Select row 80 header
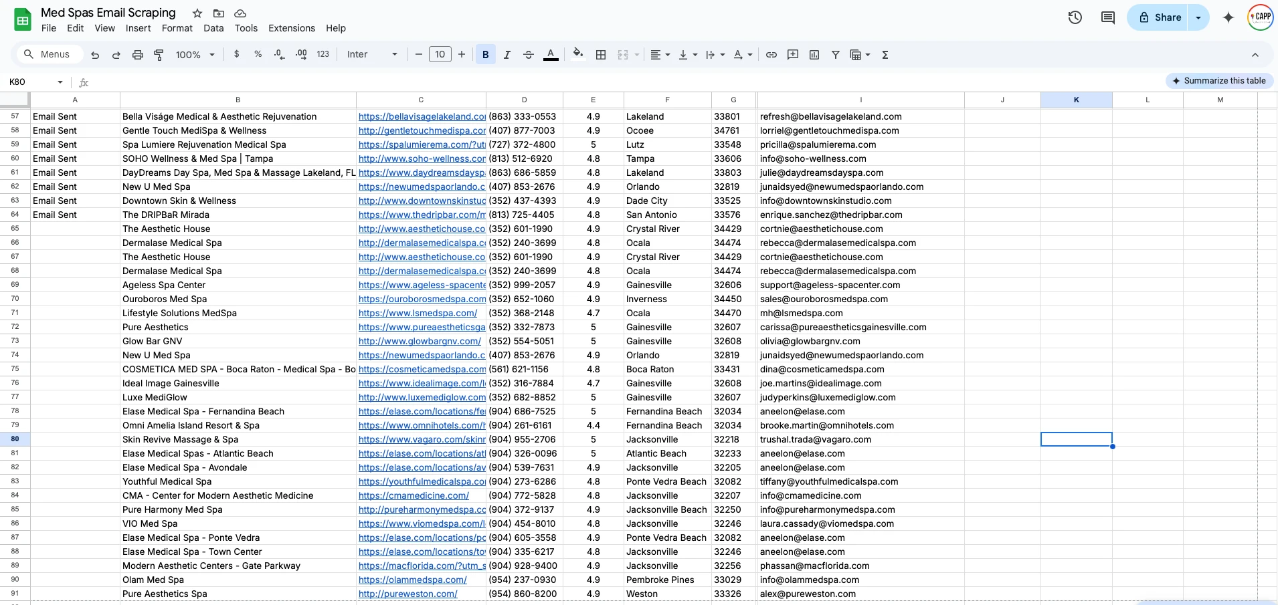Screen dimensions: 1278x605 tap(15, 439)
